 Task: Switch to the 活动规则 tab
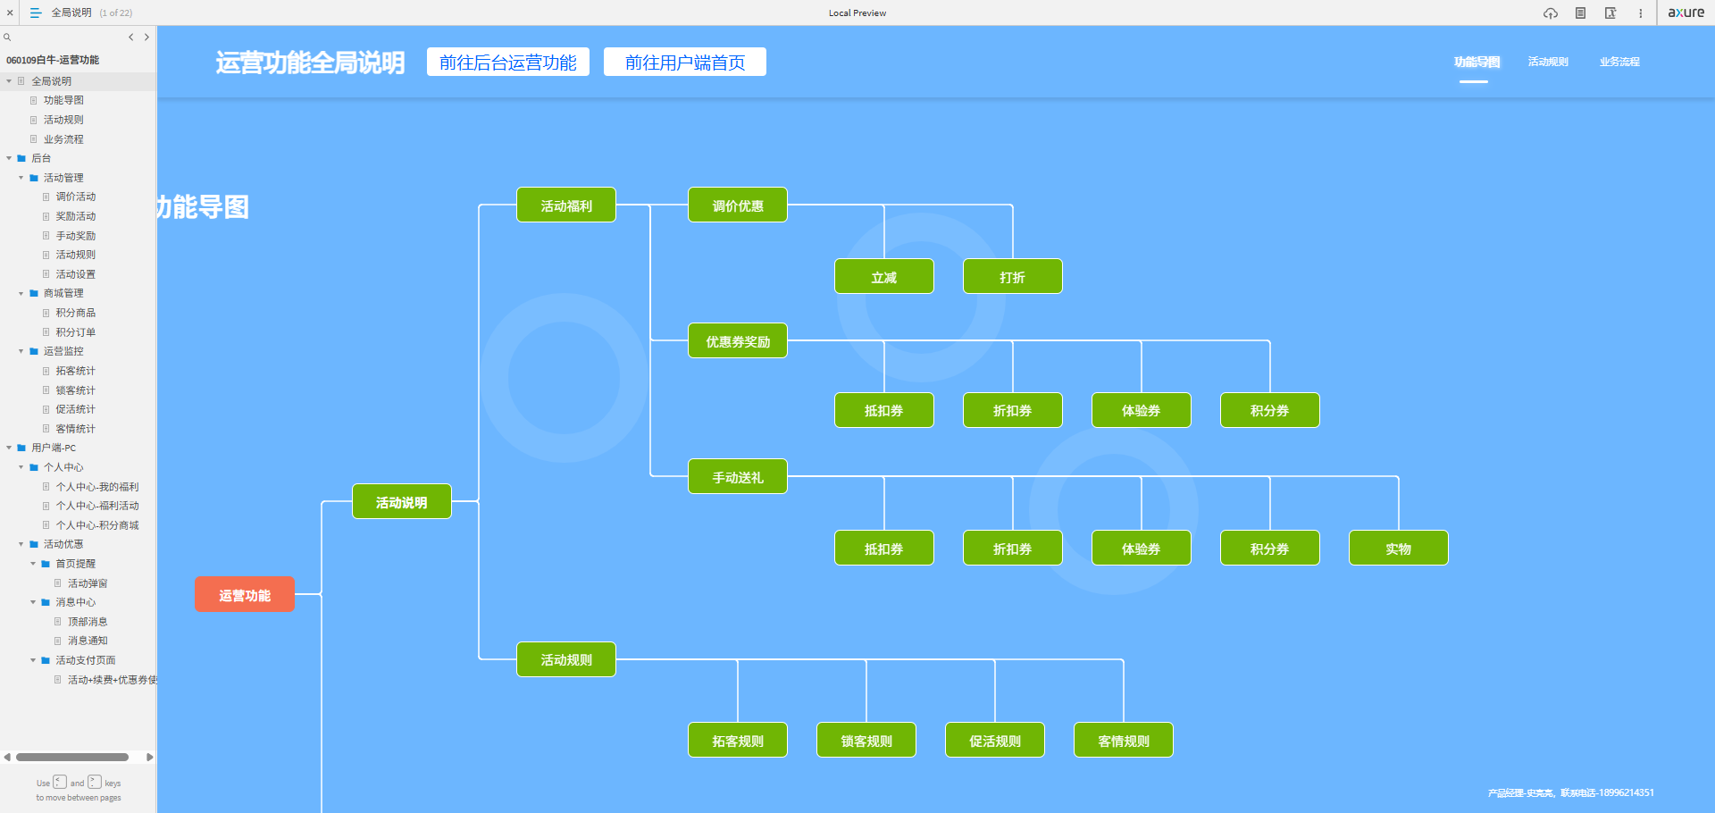pos(1548,62)
